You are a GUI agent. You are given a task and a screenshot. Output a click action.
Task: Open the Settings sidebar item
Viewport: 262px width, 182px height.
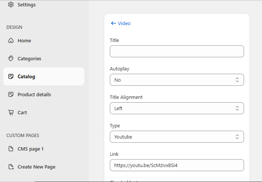[x=44, y=4]
